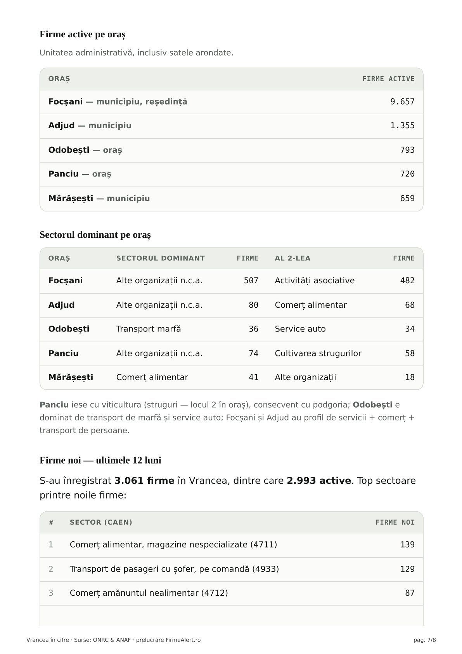Select the 'Activități asociative' cell for Focșani

(315, 281)
